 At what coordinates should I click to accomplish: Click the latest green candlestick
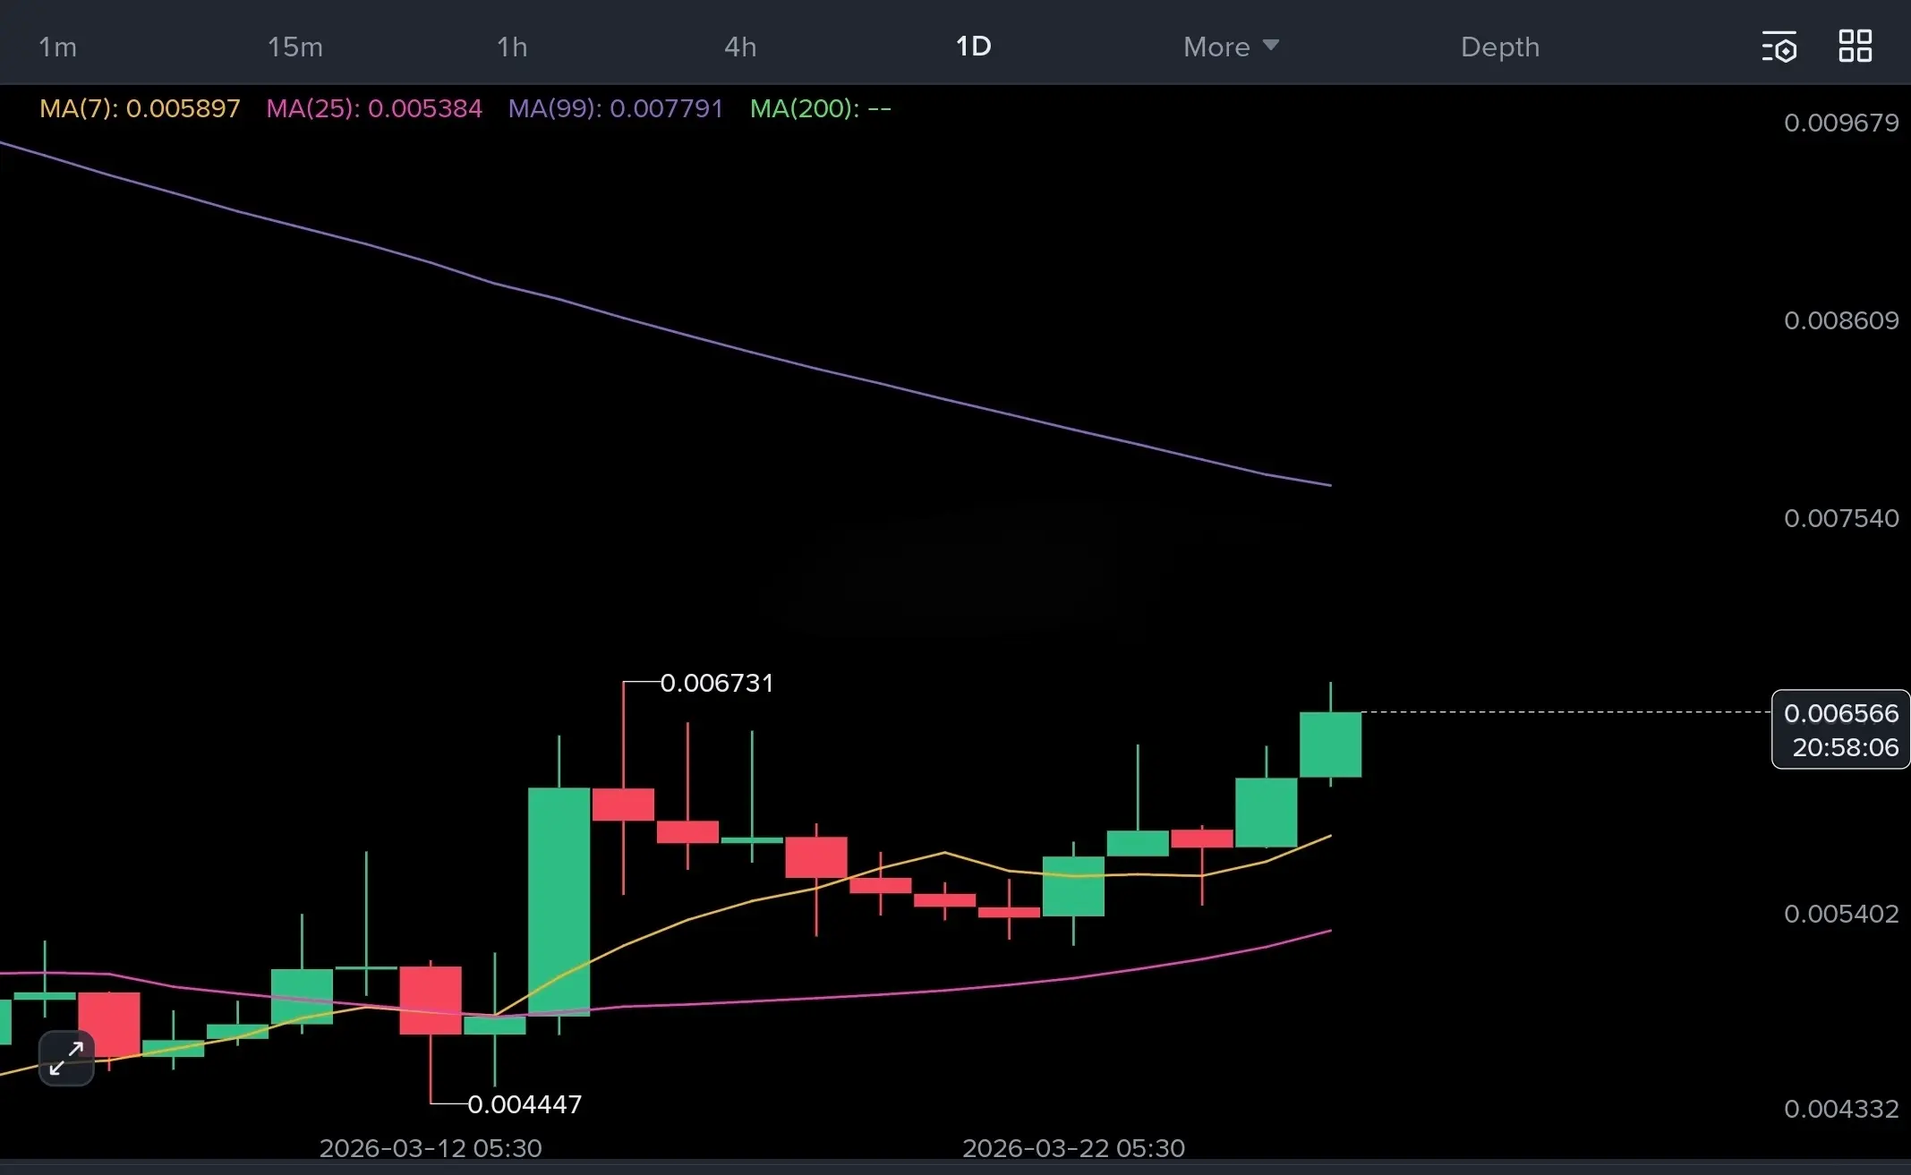point(1330,745)
